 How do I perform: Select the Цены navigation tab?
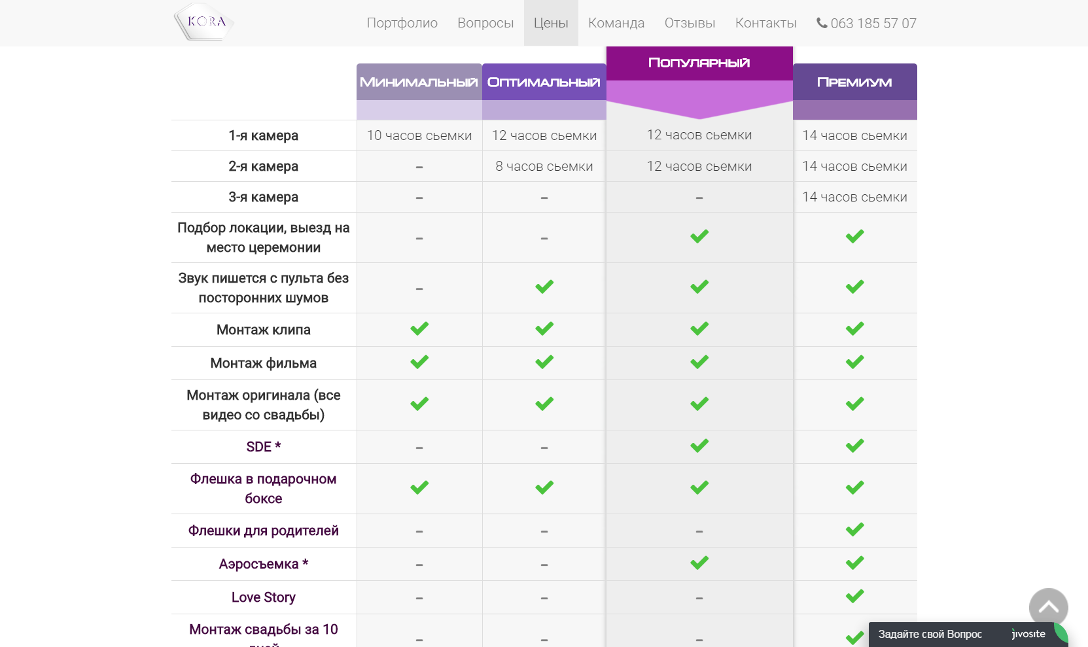pos(551,23)
